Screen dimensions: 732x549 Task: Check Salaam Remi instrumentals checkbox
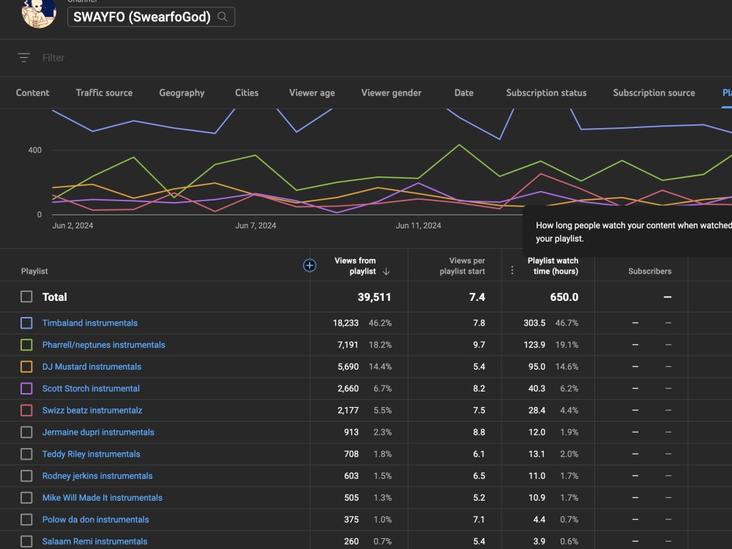pyautogui.click(x=26, y=542)
